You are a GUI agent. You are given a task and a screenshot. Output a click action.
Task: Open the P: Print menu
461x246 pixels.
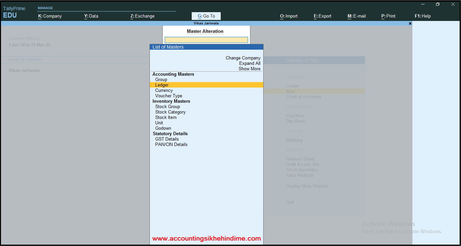(388, 16)
